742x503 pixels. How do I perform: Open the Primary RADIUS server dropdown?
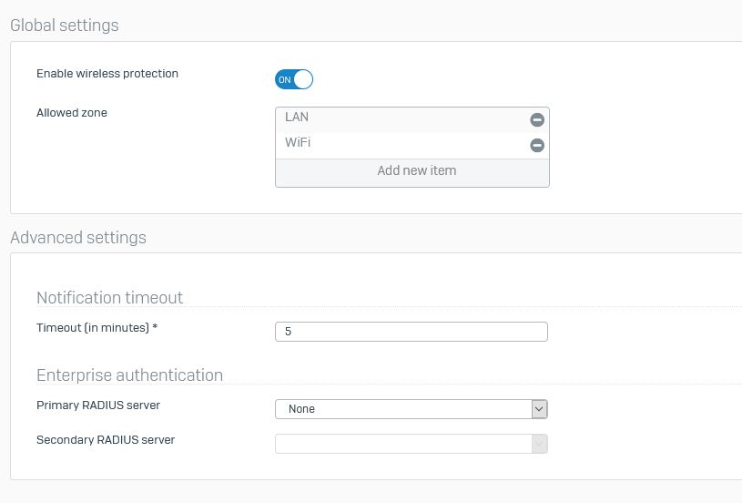pos(412,409)
